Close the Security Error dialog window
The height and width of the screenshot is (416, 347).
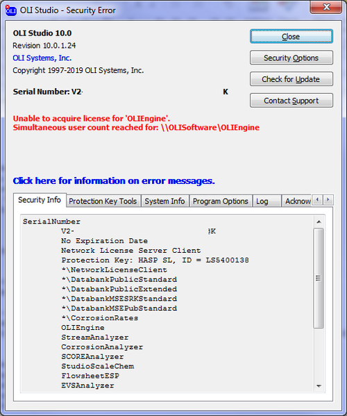coord(326,7)
